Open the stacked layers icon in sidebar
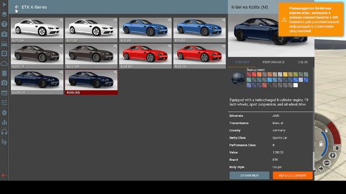Screen dimensions: 346x194 (x=4, y=14)
